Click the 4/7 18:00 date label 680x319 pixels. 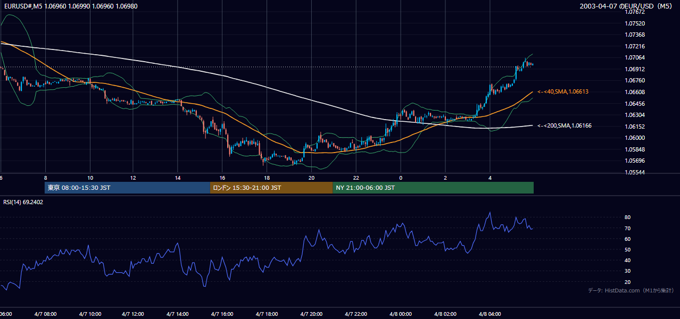(268, 314)
